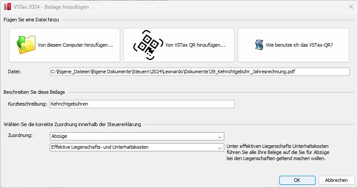Click the Kurzbeschreibung text field
This screenshot has height=188, width=358.
pos(142,104)
